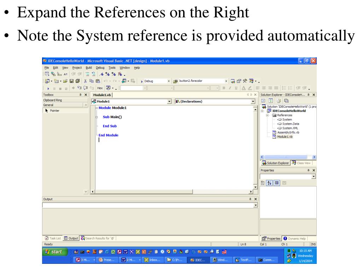Image resolution: width=362 pixels, height=272 pixels.
Task: Click the Find in Files icon
Action: pyautogui.click(x=175, y=81)
